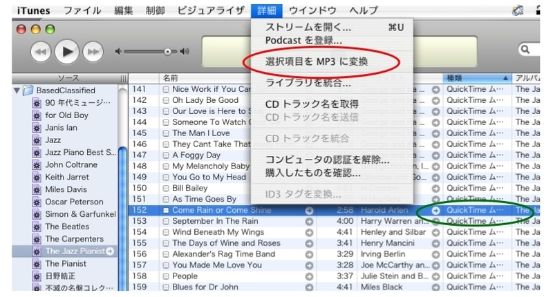Toggle checkbox for Nice Work if You Can
The width and height of the screenshot is (553, 297).
click(166, 90)
